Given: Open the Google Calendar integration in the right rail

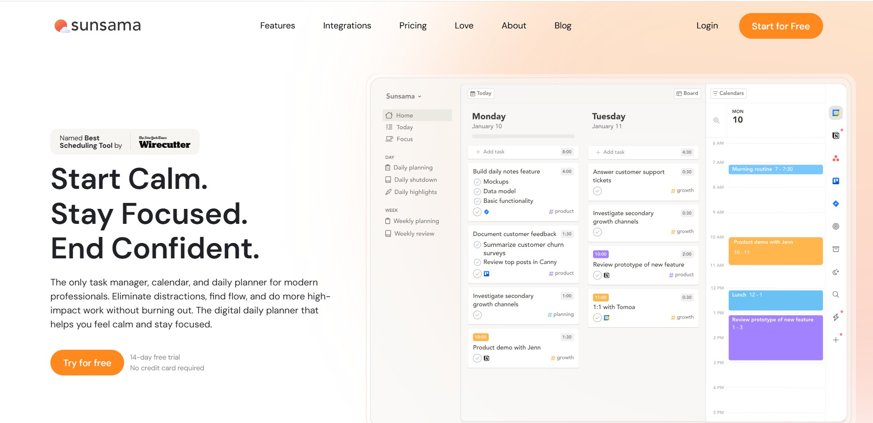Looking at the screenshot, I should (x=836, y=113).
